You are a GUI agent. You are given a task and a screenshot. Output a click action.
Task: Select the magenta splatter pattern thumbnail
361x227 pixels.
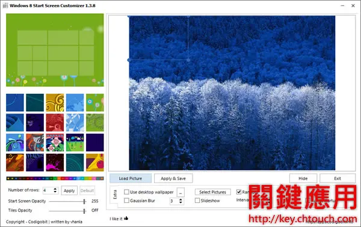55,162
